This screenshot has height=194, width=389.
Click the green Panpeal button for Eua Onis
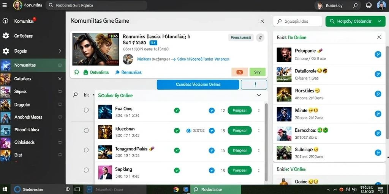(240, 110)
